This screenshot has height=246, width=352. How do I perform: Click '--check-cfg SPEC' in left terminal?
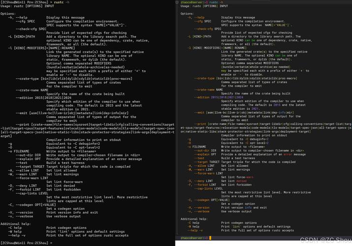click(x=31, y=29)
